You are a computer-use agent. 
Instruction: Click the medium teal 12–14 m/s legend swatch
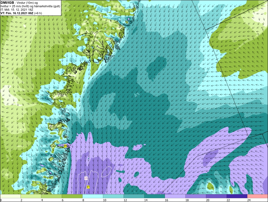click(x=134, y=196)
